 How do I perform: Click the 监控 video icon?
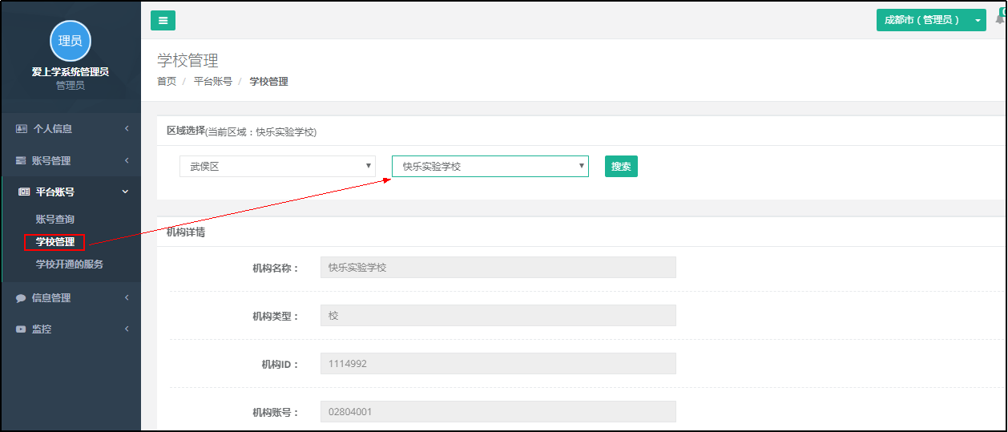click(21, 329)
